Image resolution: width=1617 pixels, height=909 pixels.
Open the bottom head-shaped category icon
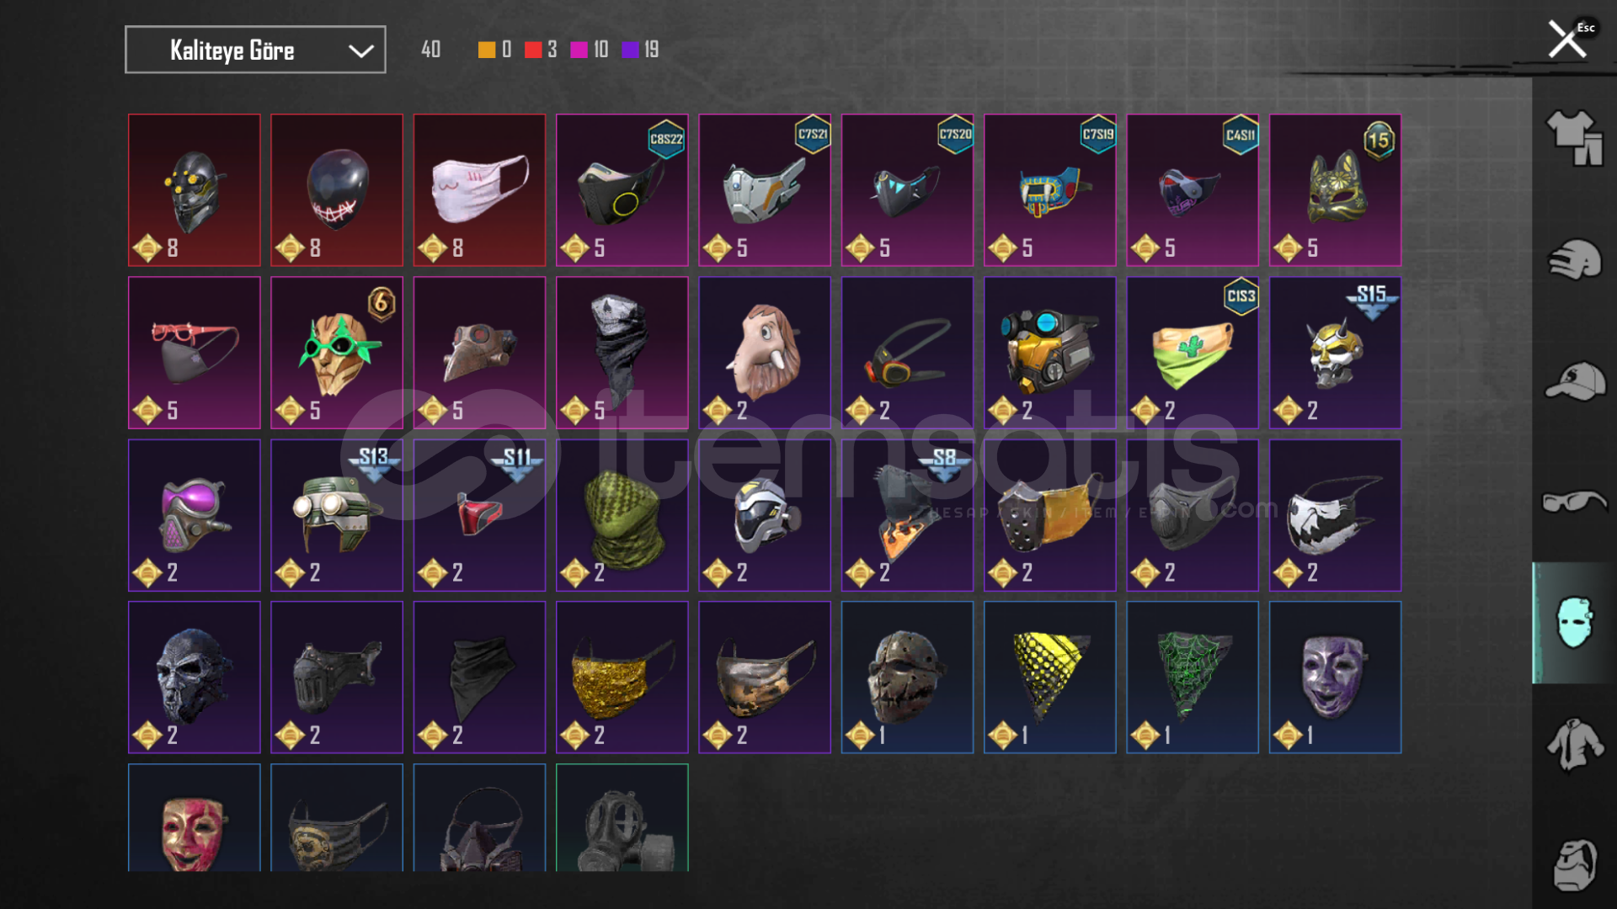[x=1574, y=864]
